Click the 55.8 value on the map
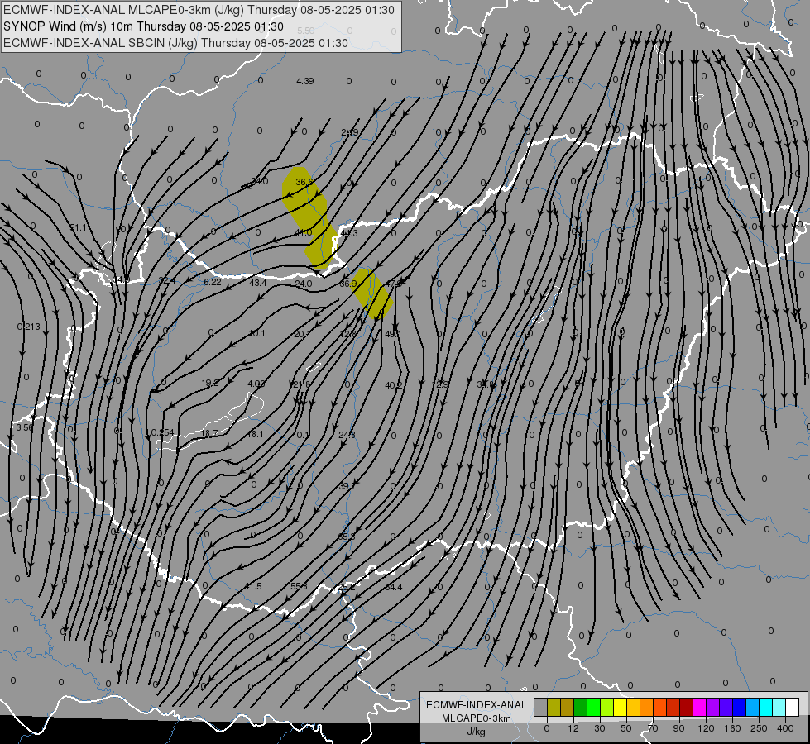Screen dimensions: 810x744 point(300,586)
